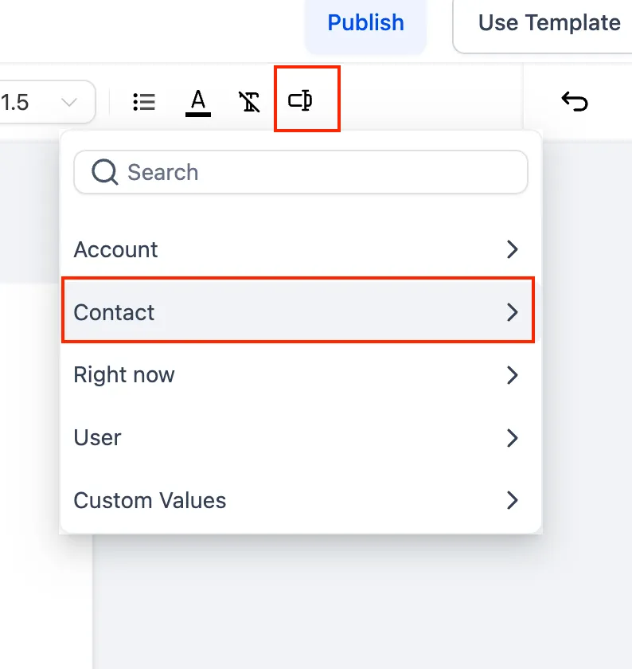Click the black color bar under the A icon
This screenshot has width=632, height=669.
tap(198, 115)
